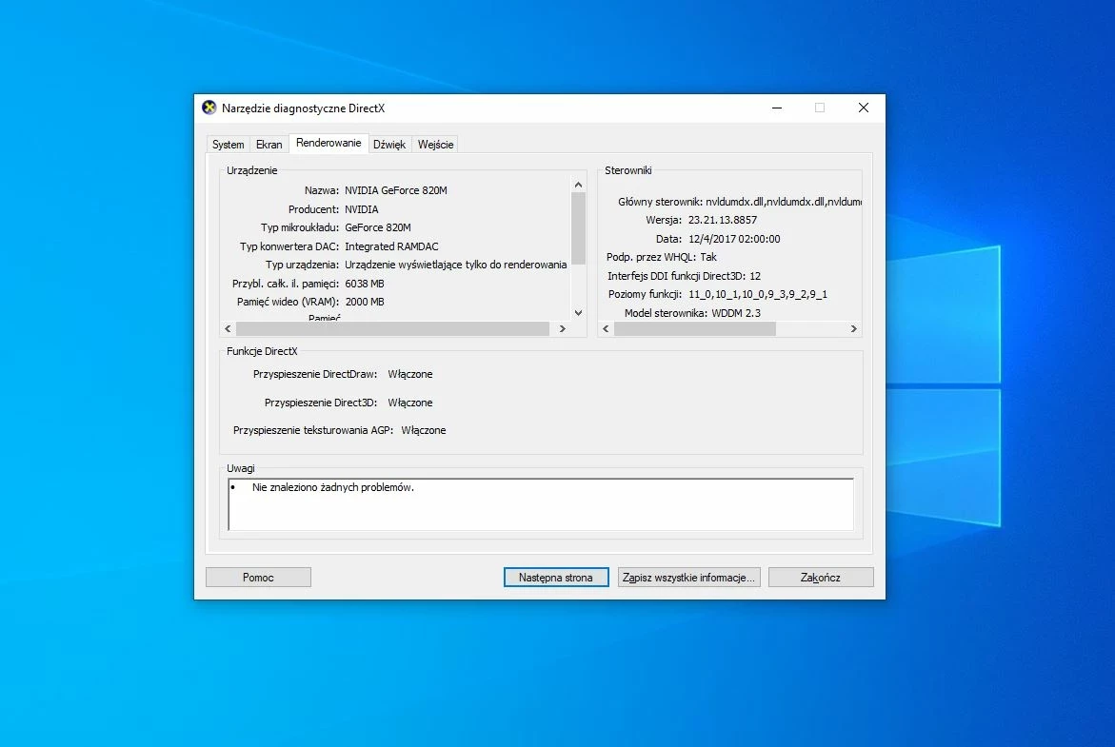
Task: Click the Urządzenie vertical scrollbar thumb
Action: [578, 228]
